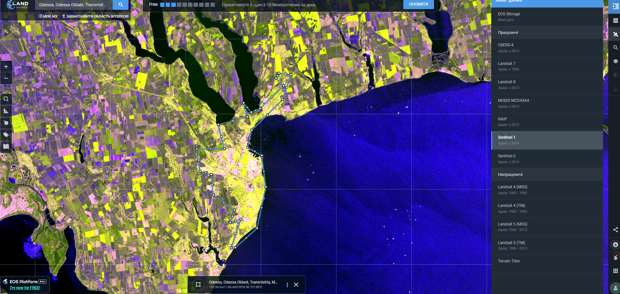The width and height of the screenshot is (620, 294).
Task: Select the info tool in left toolbar
Action: pyautogui.click(x=6, y=123)
